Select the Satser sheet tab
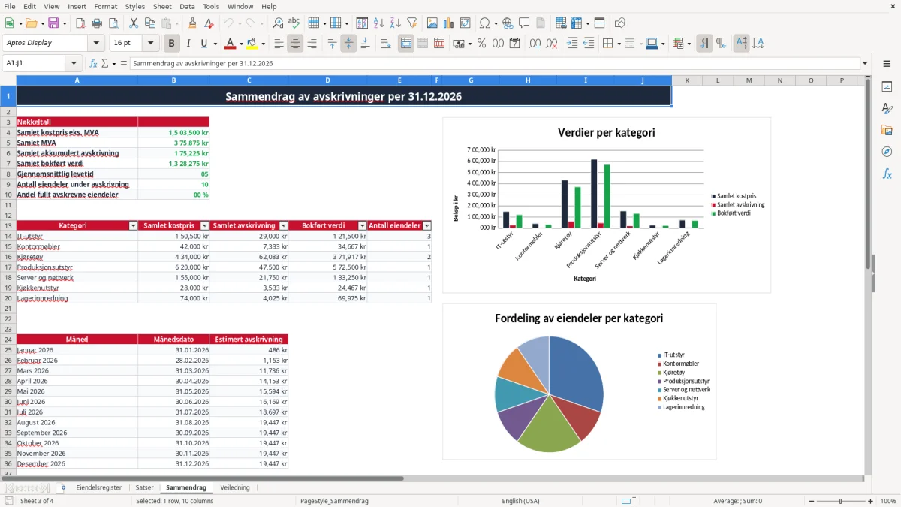The height and width of the screenshot is (507, 901). pyautogui.click(x=144, y=487)
